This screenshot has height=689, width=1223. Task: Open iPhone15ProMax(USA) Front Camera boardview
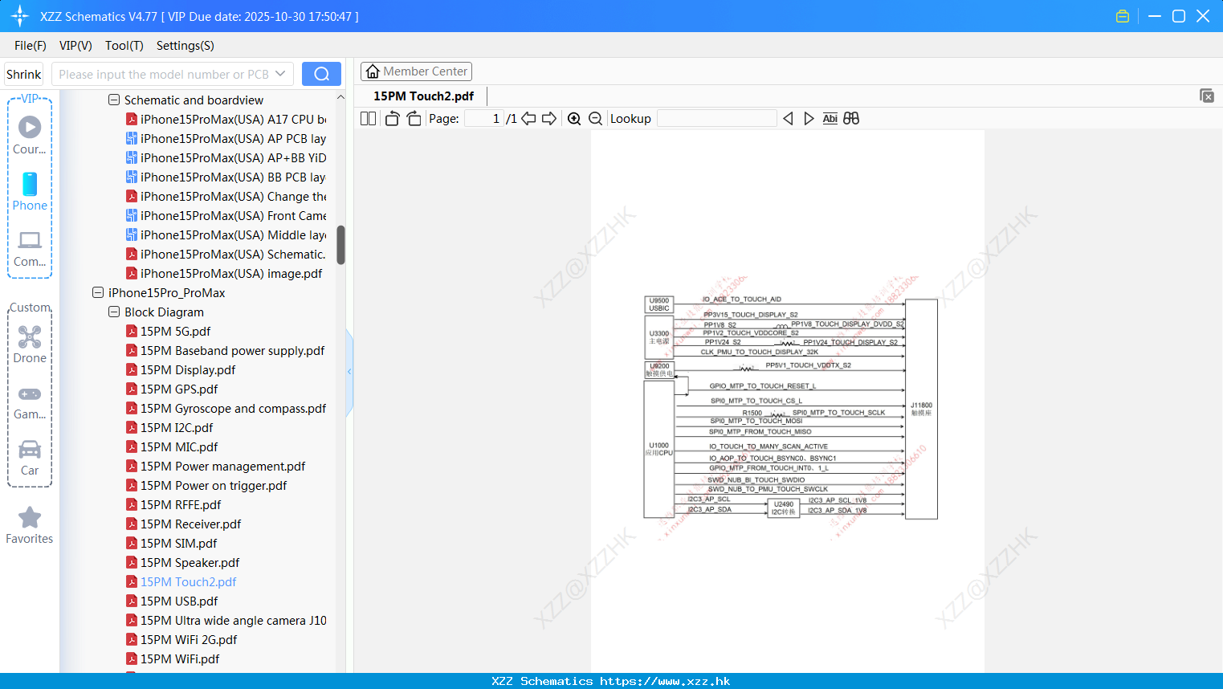click(x=233, y=216)
